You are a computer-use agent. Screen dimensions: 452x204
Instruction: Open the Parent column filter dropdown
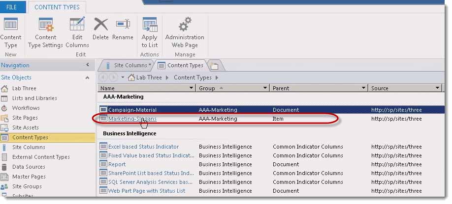pyautogui.click(x=364, y=88)
